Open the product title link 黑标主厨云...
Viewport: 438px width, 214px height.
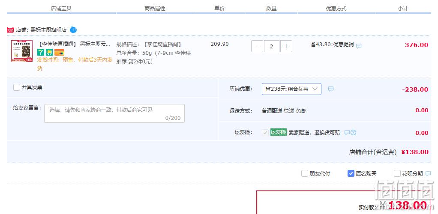pyautogui.click(x=74, y=44)
